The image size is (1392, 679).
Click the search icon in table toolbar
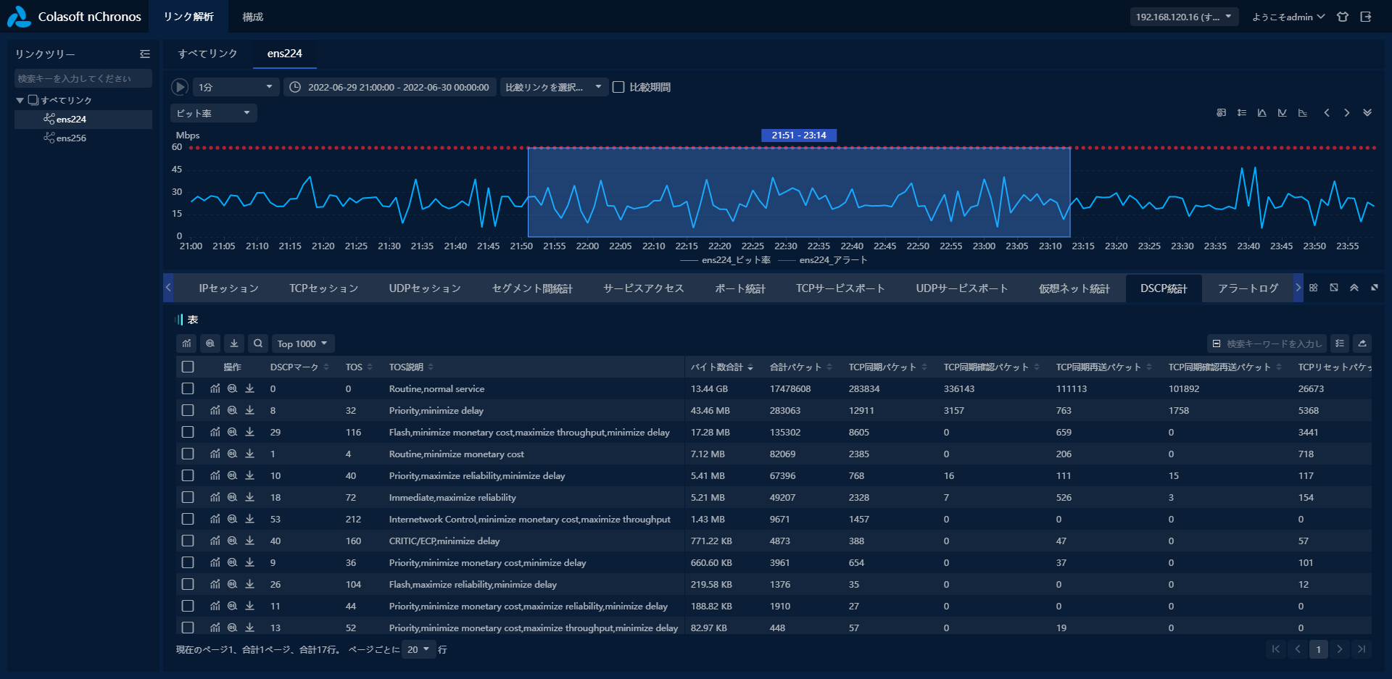tap(258, 343)
